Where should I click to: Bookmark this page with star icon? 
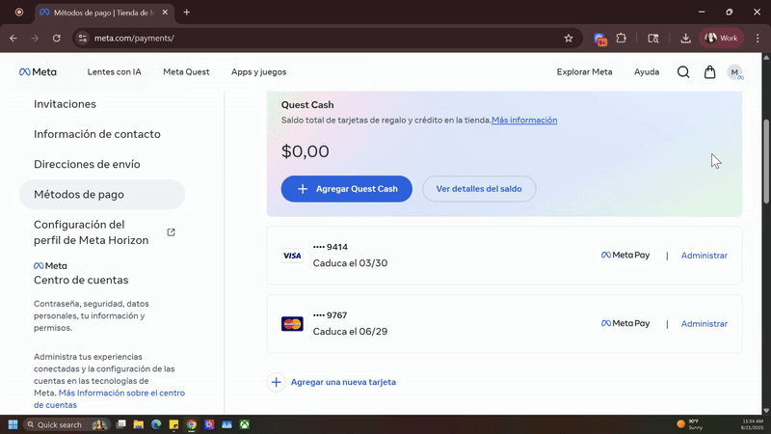click(x=569, y=39)
